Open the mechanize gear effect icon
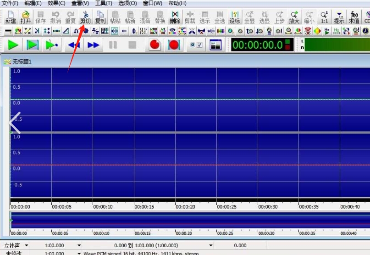 (x=86, y=31)
